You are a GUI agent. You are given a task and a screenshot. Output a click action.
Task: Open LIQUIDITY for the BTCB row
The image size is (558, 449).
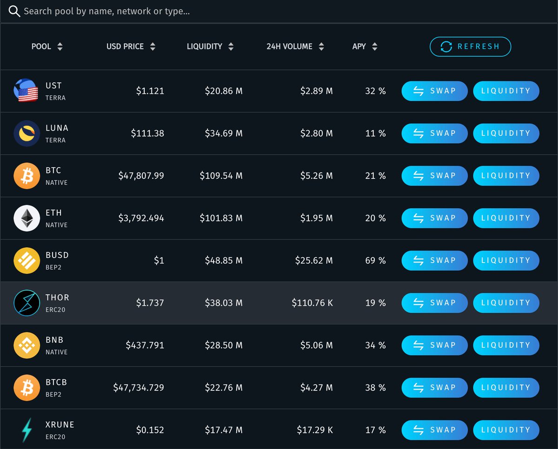click(x=506, y=388)
